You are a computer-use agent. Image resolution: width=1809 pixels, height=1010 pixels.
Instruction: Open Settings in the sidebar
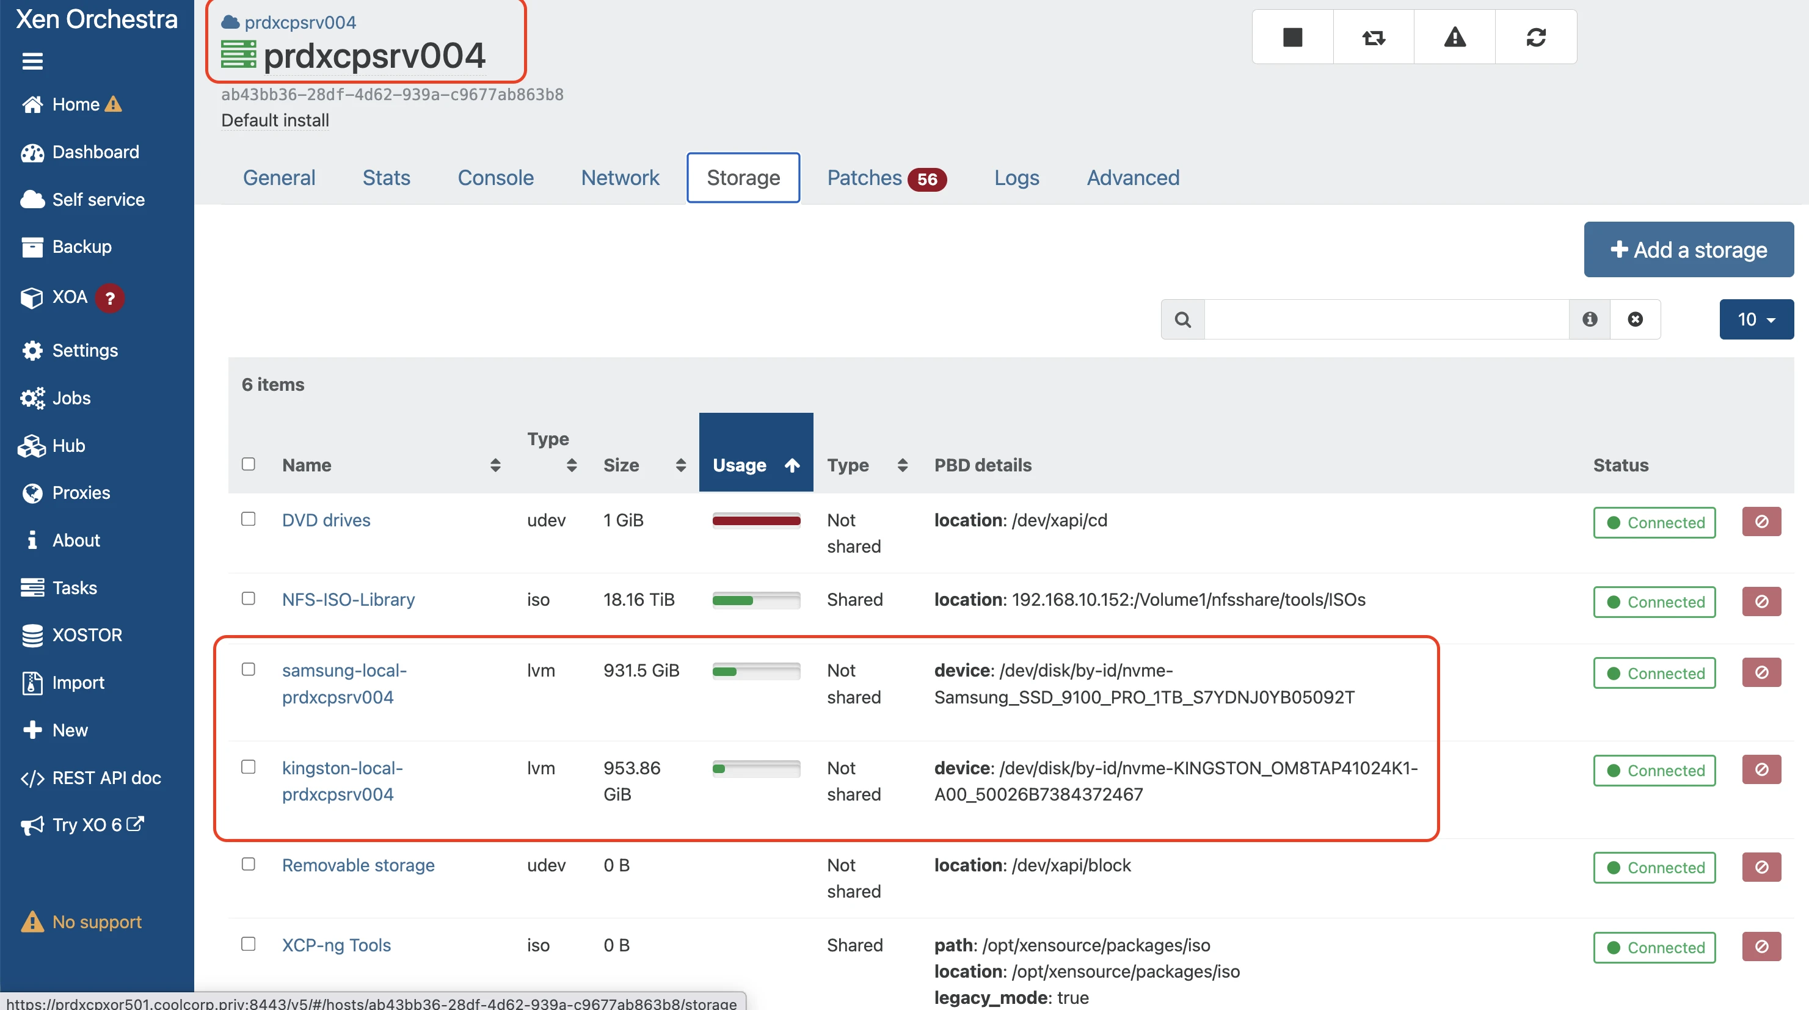point(70,350)
